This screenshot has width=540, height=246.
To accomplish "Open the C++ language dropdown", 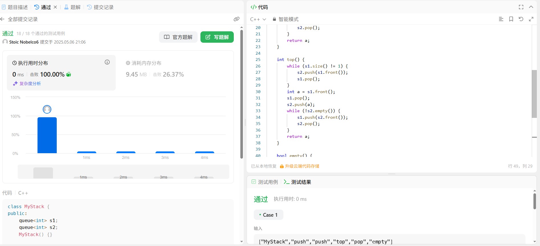I will click(258, 19).
